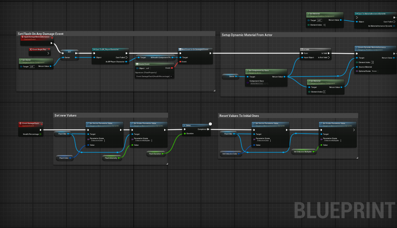Click Get Component by Class Return Value pin
This screenshot has height=228, width=397.
point(284,76)
